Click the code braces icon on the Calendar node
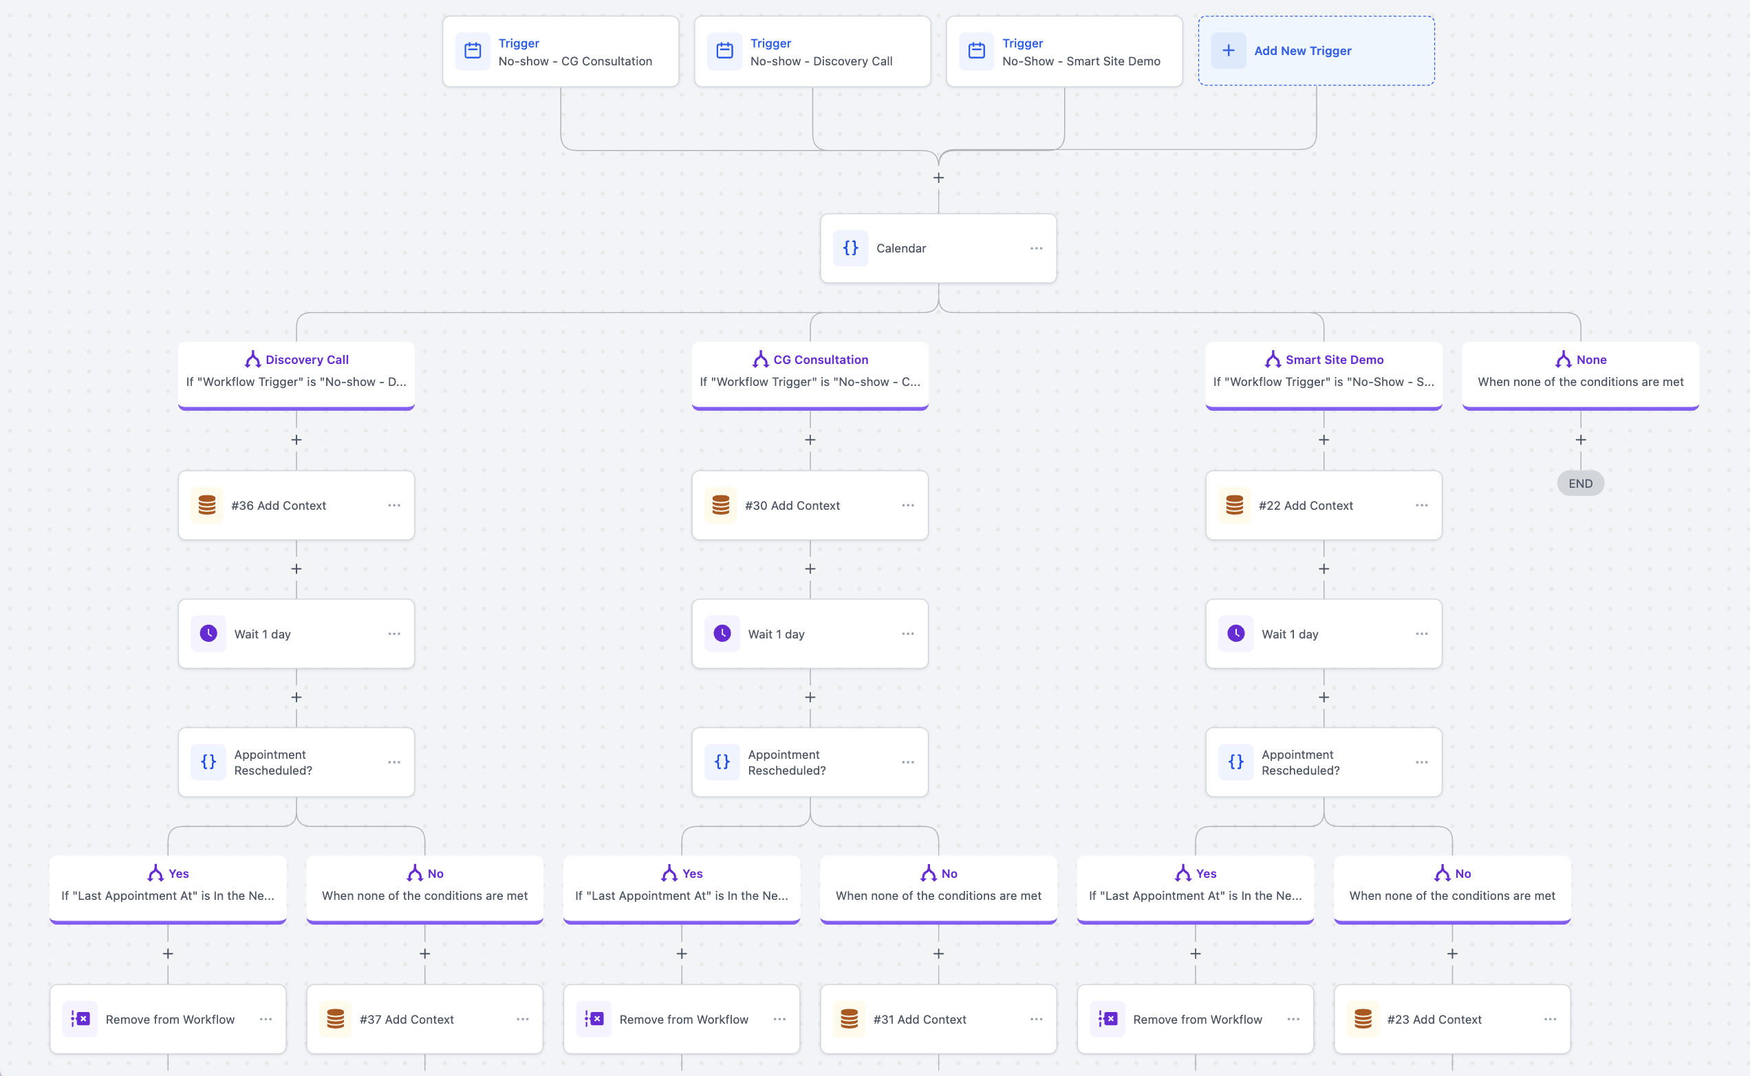Screen dimensions: 1750x1076 (850, 248)
